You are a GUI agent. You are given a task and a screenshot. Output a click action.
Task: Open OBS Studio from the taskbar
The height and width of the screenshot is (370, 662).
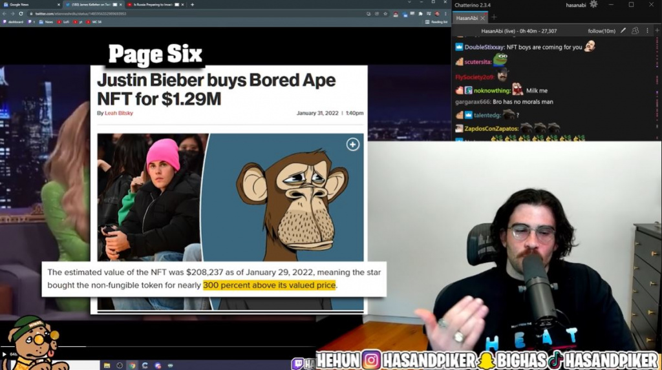pyautogui.click(x=120, y=365)
